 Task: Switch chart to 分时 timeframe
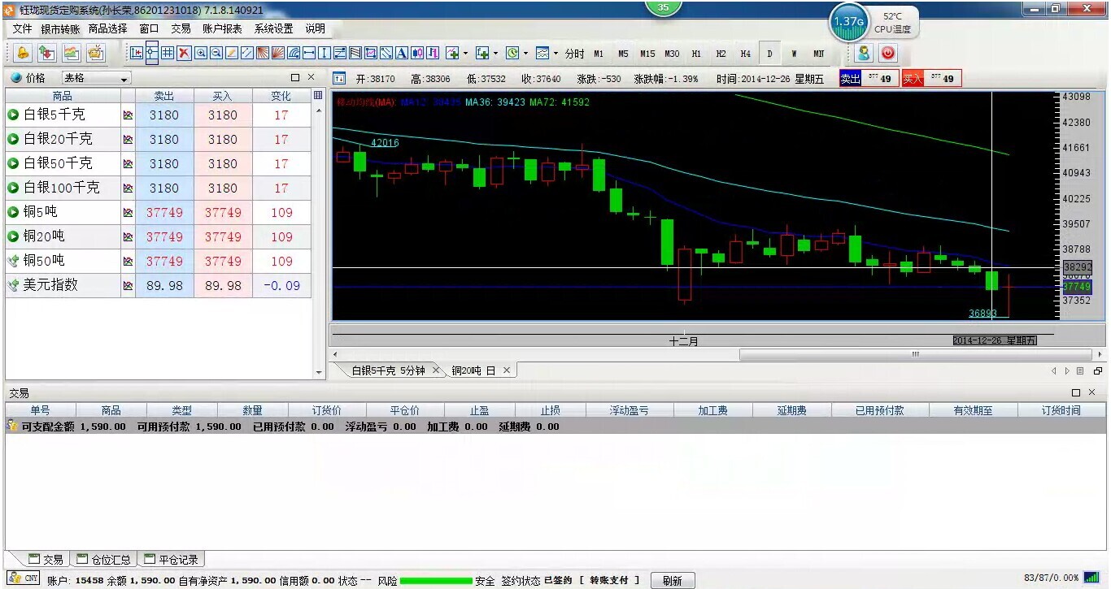(574, 54)
